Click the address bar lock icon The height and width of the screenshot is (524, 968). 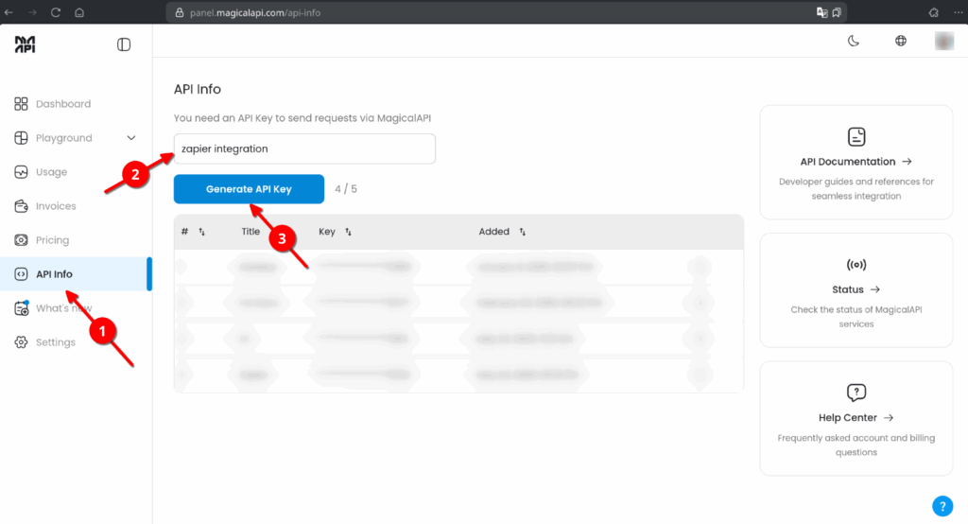pos(180,12)
